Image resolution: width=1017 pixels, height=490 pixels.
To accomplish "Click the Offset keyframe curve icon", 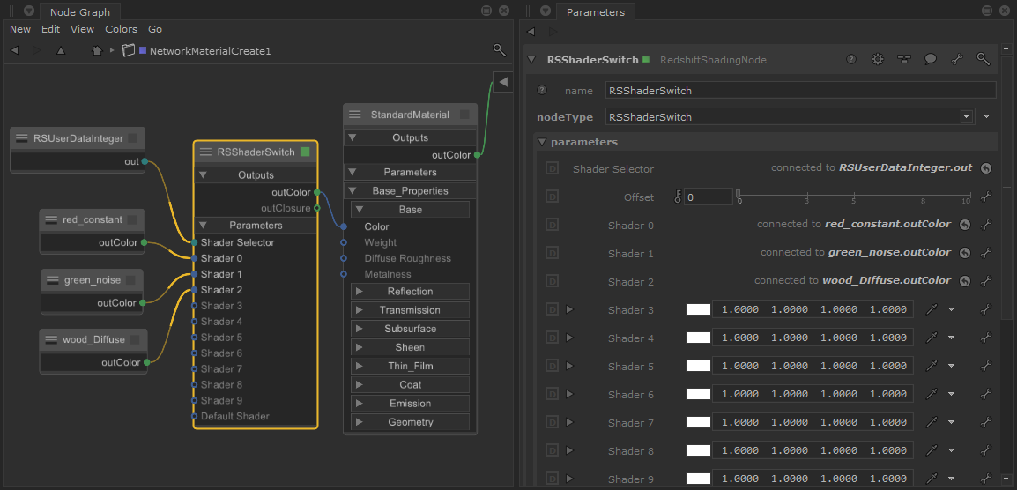I will point(679,196).
